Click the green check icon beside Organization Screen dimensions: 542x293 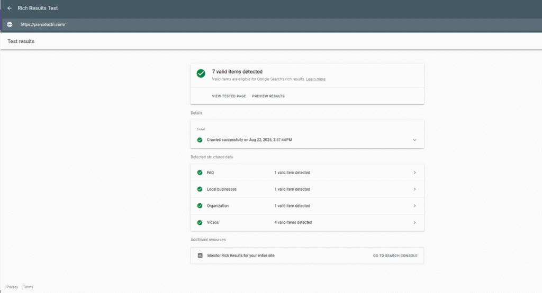click(200, 206)
